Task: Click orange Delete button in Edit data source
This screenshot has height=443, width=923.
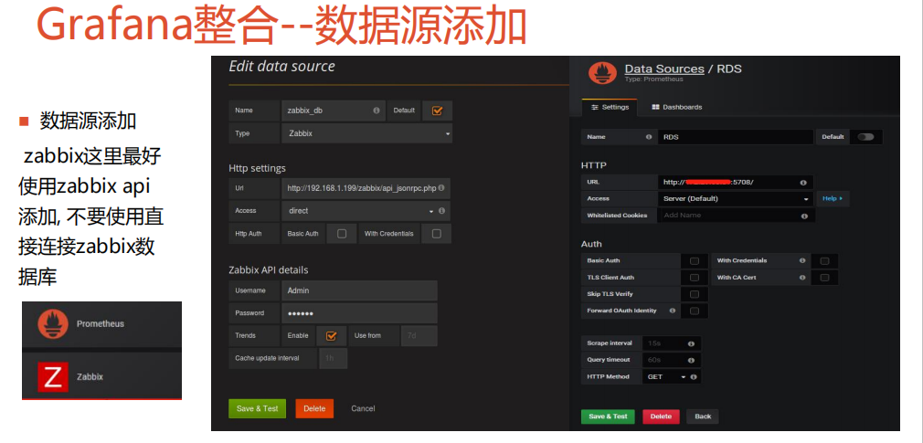Action: click(x=314, y=408)
